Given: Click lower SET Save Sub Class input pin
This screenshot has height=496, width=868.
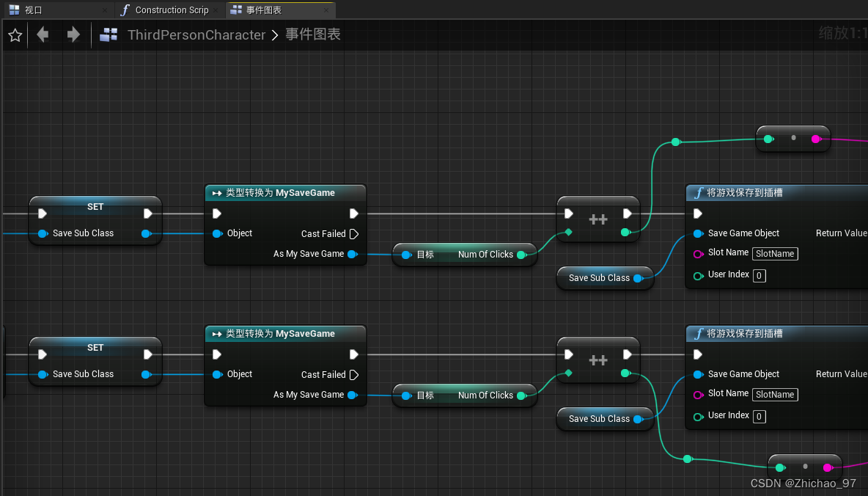Looking at the screenshot, I should pos(43,374).
